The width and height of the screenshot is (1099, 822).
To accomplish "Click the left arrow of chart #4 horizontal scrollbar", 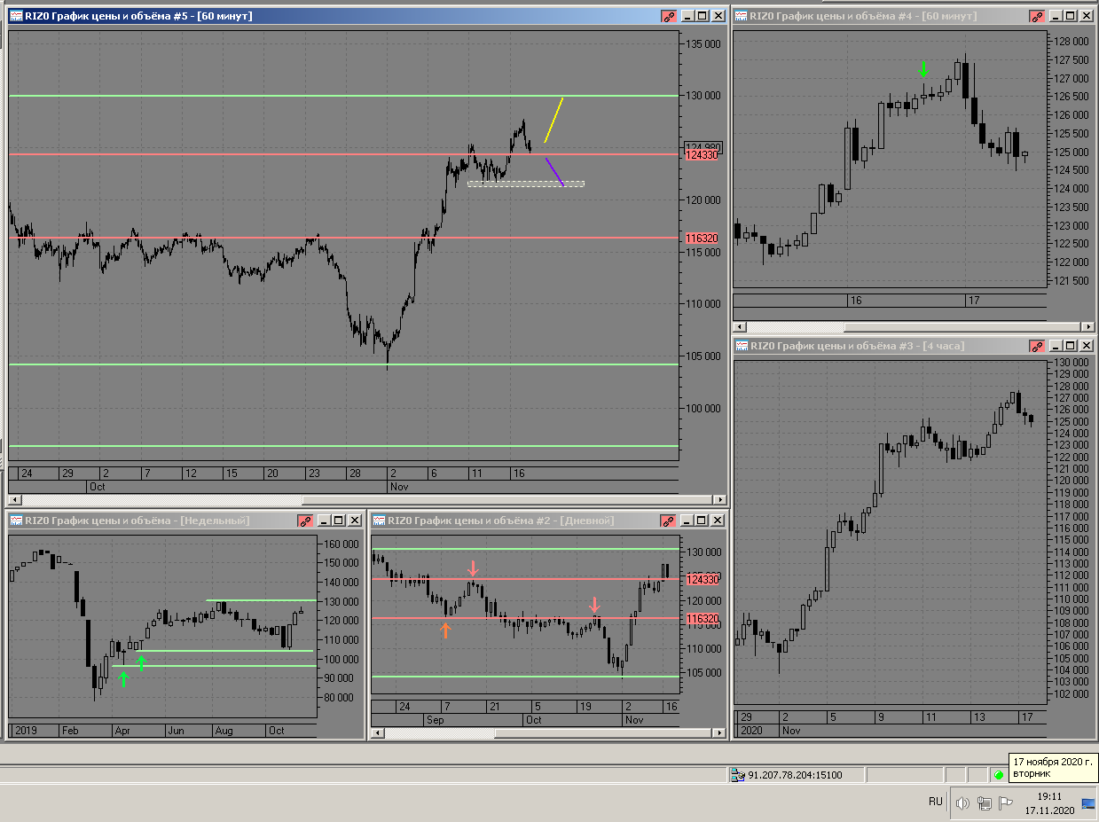I will (x=740, y=327).
